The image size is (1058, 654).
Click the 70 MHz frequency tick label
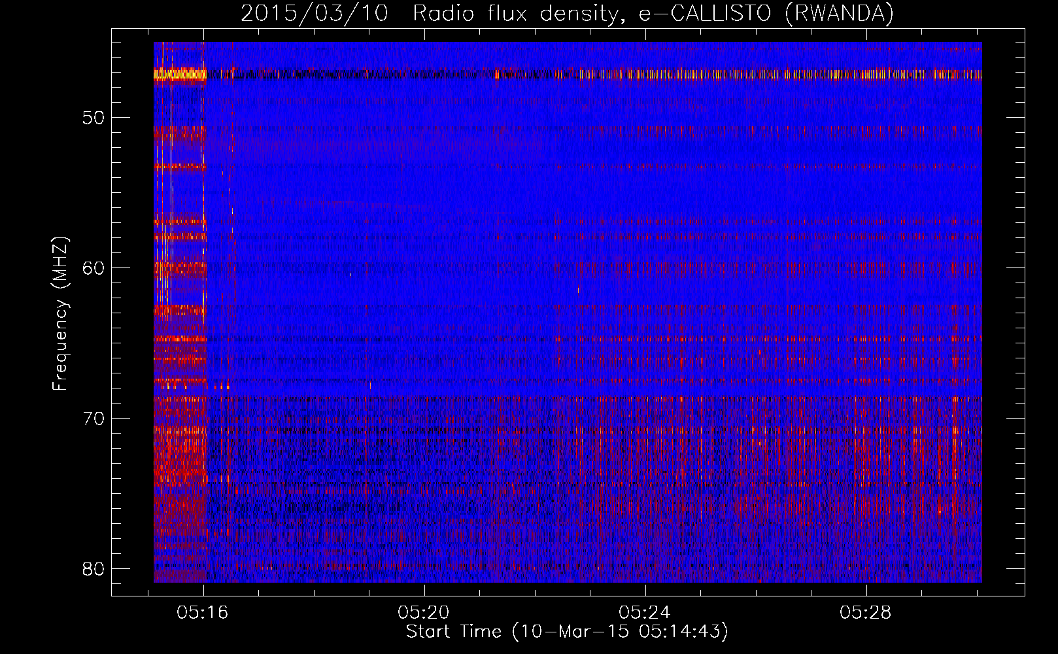tap(94, 419)
